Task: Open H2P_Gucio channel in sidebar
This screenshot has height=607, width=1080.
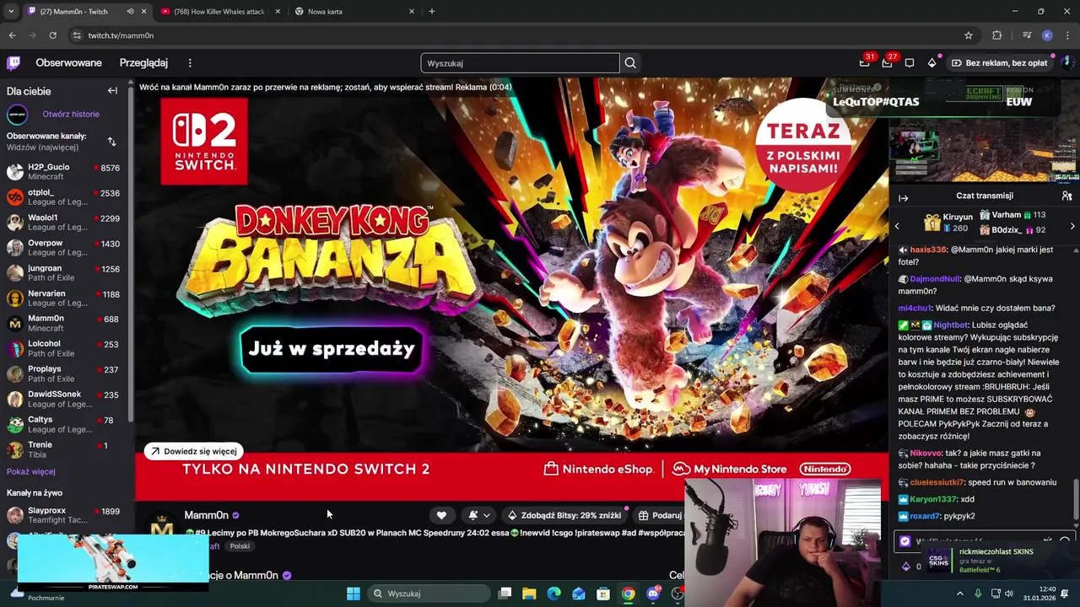Action: (63, 171)
